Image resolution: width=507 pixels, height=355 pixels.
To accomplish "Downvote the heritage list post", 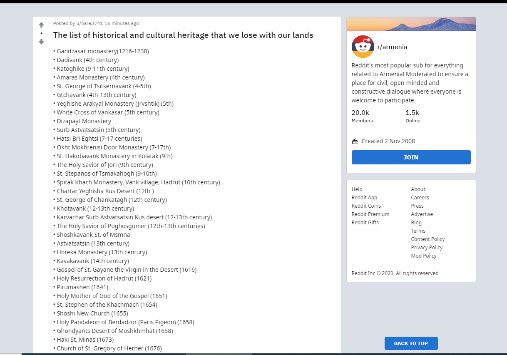I will (41, 42).
